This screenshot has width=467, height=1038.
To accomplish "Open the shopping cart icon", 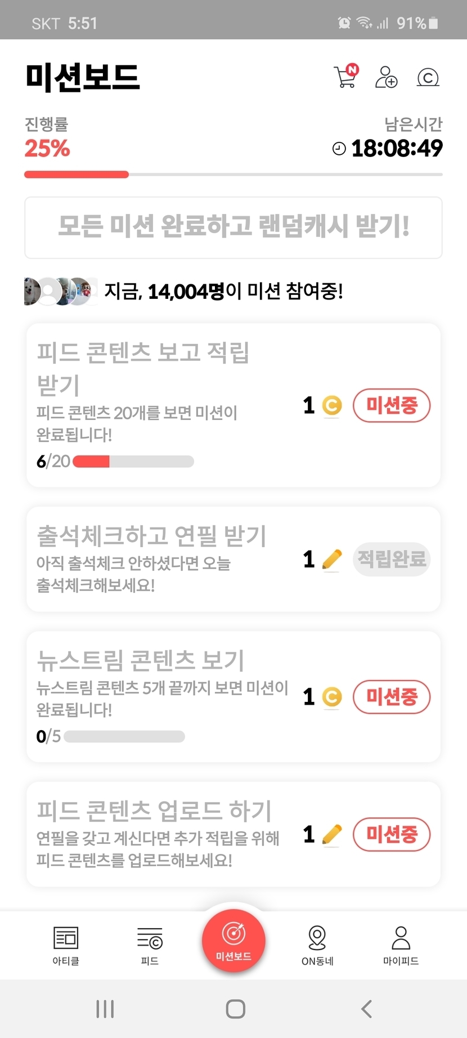I will [x=345, y=77].
